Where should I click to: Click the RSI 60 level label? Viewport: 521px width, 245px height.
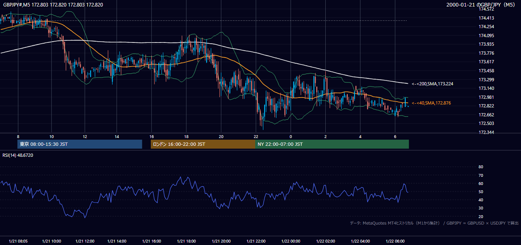point(481,183)
